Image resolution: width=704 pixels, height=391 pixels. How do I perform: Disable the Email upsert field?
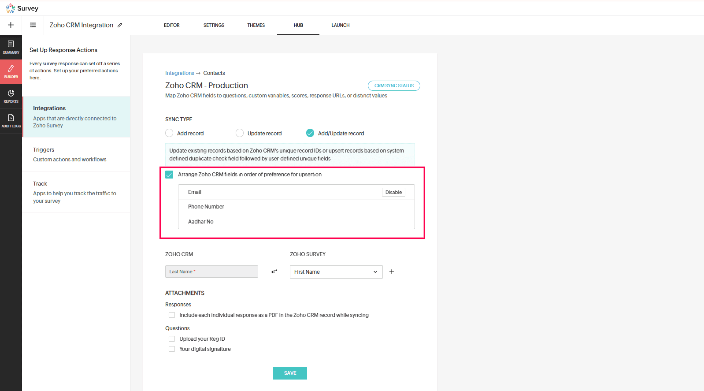coord(393,192)
